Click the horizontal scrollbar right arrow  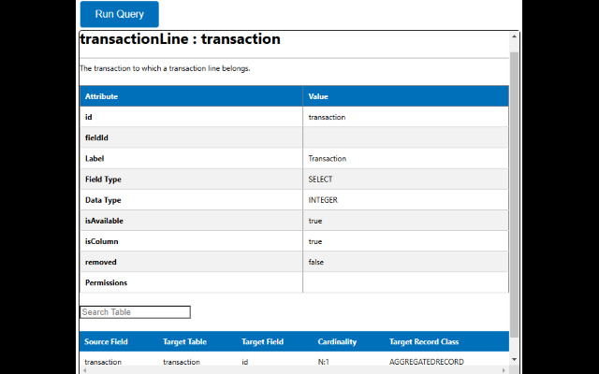tap(504, 370)
